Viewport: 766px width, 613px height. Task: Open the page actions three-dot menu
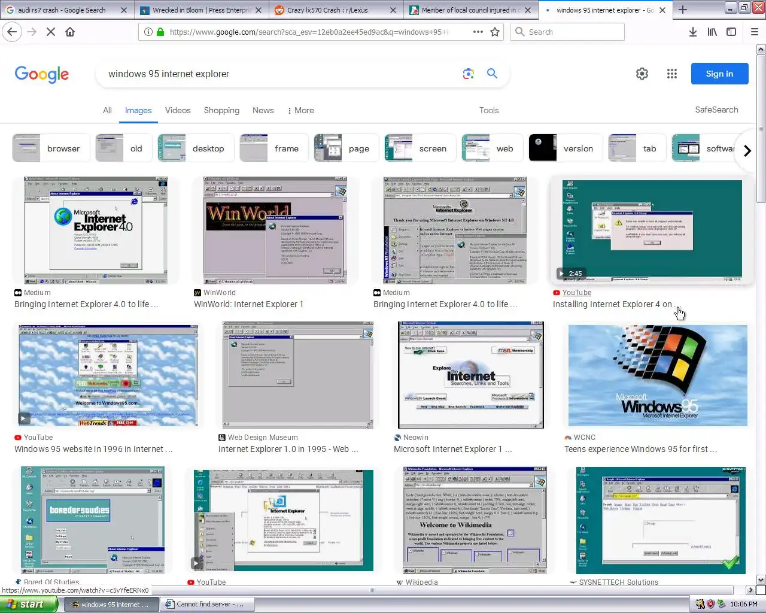coord(478,32)
